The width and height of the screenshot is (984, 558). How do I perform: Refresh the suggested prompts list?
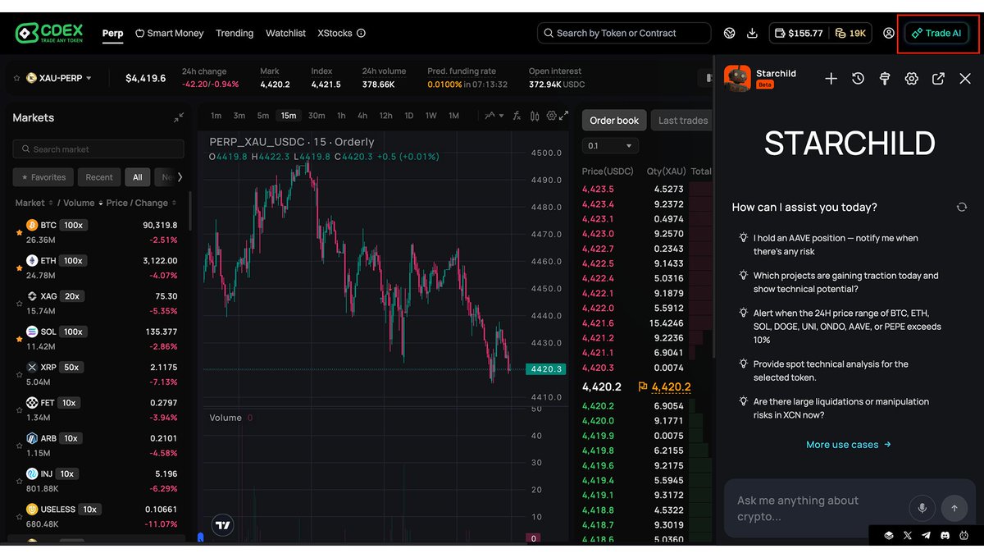(962, 207)
